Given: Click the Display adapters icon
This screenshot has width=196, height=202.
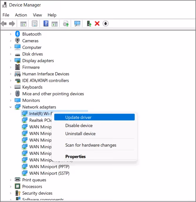Looking at the screenshot, I should tap(17, 60).
